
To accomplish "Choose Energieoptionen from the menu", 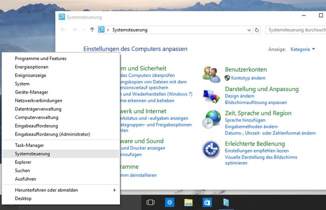I will click(61, 67).
